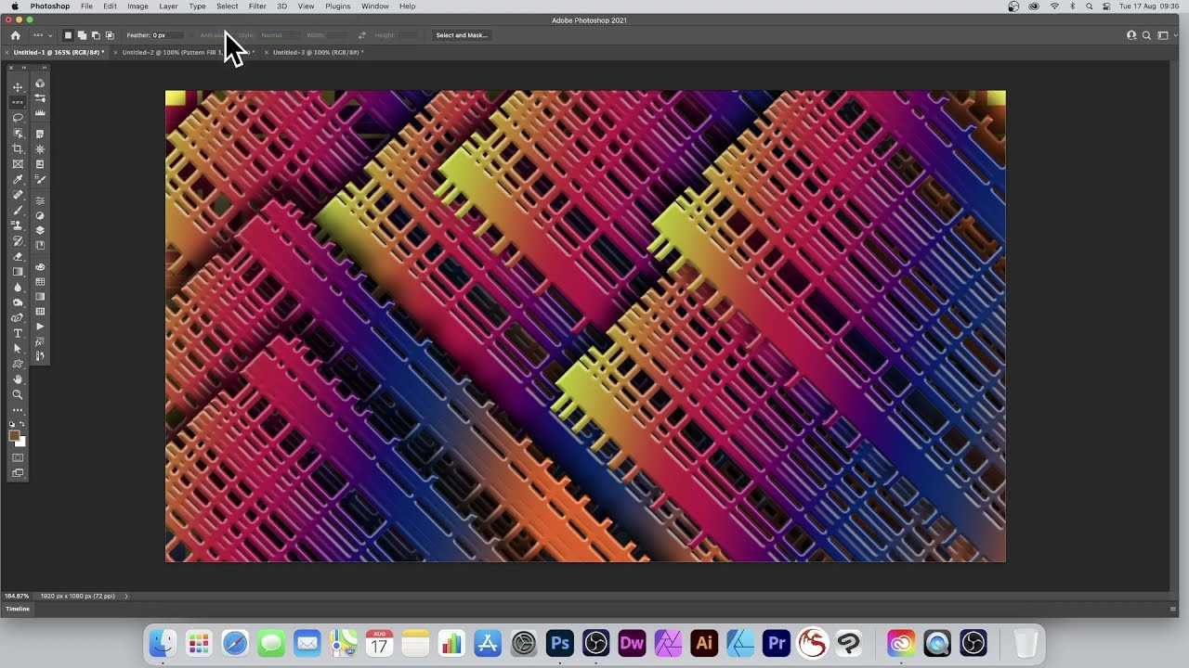
Task: Select the Eraser tool
Action: pos(18,256)
